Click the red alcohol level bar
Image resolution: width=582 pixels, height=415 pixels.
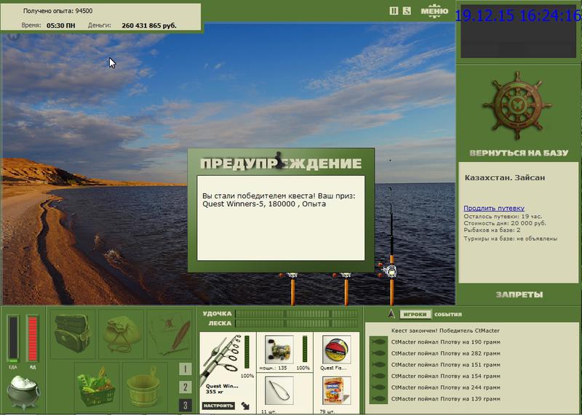click(33, 338)
